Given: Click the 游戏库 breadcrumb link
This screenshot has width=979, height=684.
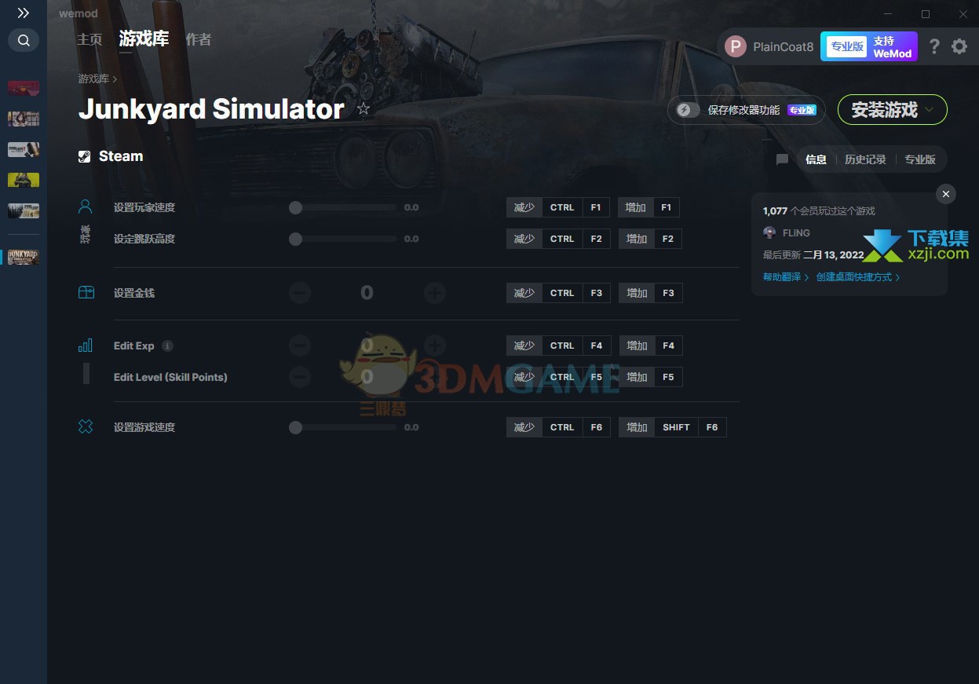Looking at the screenshot, I should pyautogui.click(x=93, y=79).
